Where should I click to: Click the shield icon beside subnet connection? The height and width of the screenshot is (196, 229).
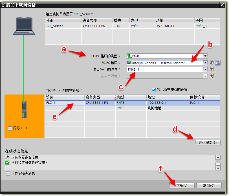coord(212,69)
